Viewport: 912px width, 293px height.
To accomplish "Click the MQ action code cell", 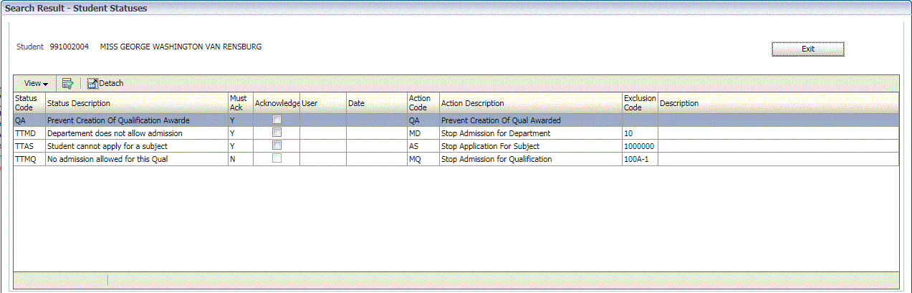I will [423, 159].
